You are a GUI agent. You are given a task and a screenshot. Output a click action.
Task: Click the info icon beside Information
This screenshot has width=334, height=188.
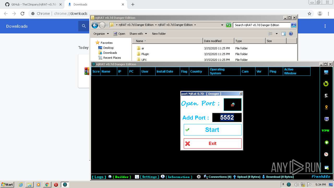coord(163,177)
